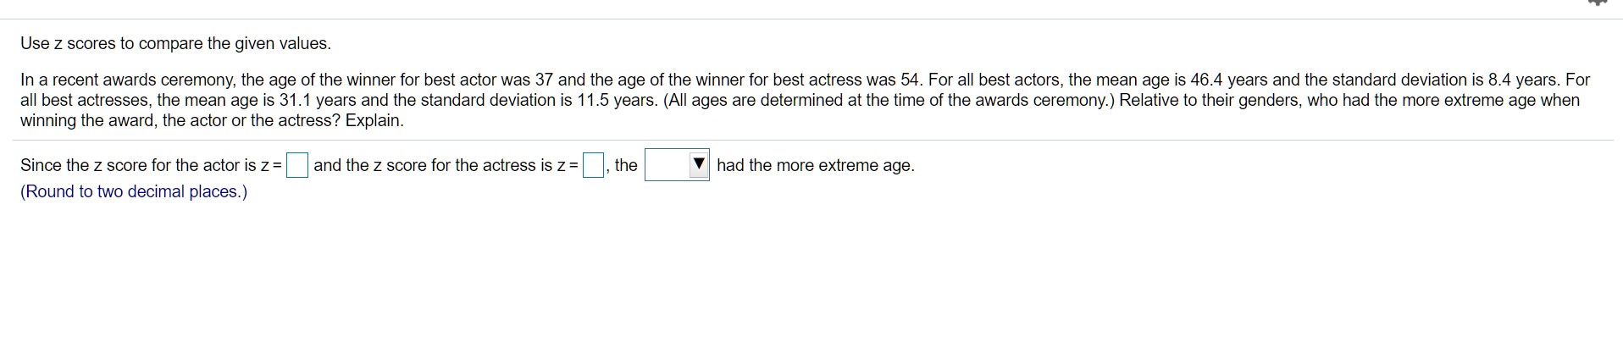This screenshot has width=1623, height=348.
Task: Click inside the more extreme age combo box
Action: point(667,165)
